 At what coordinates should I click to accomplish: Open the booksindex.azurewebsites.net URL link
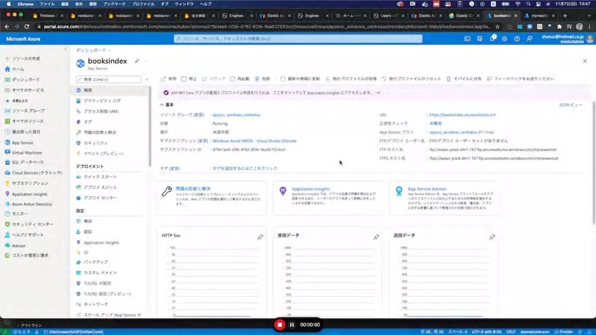462,115
